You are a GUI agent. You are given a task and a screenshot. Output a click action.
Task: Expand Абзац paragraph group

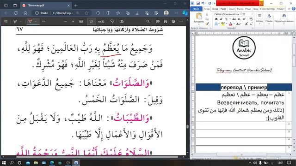[259, 19]
